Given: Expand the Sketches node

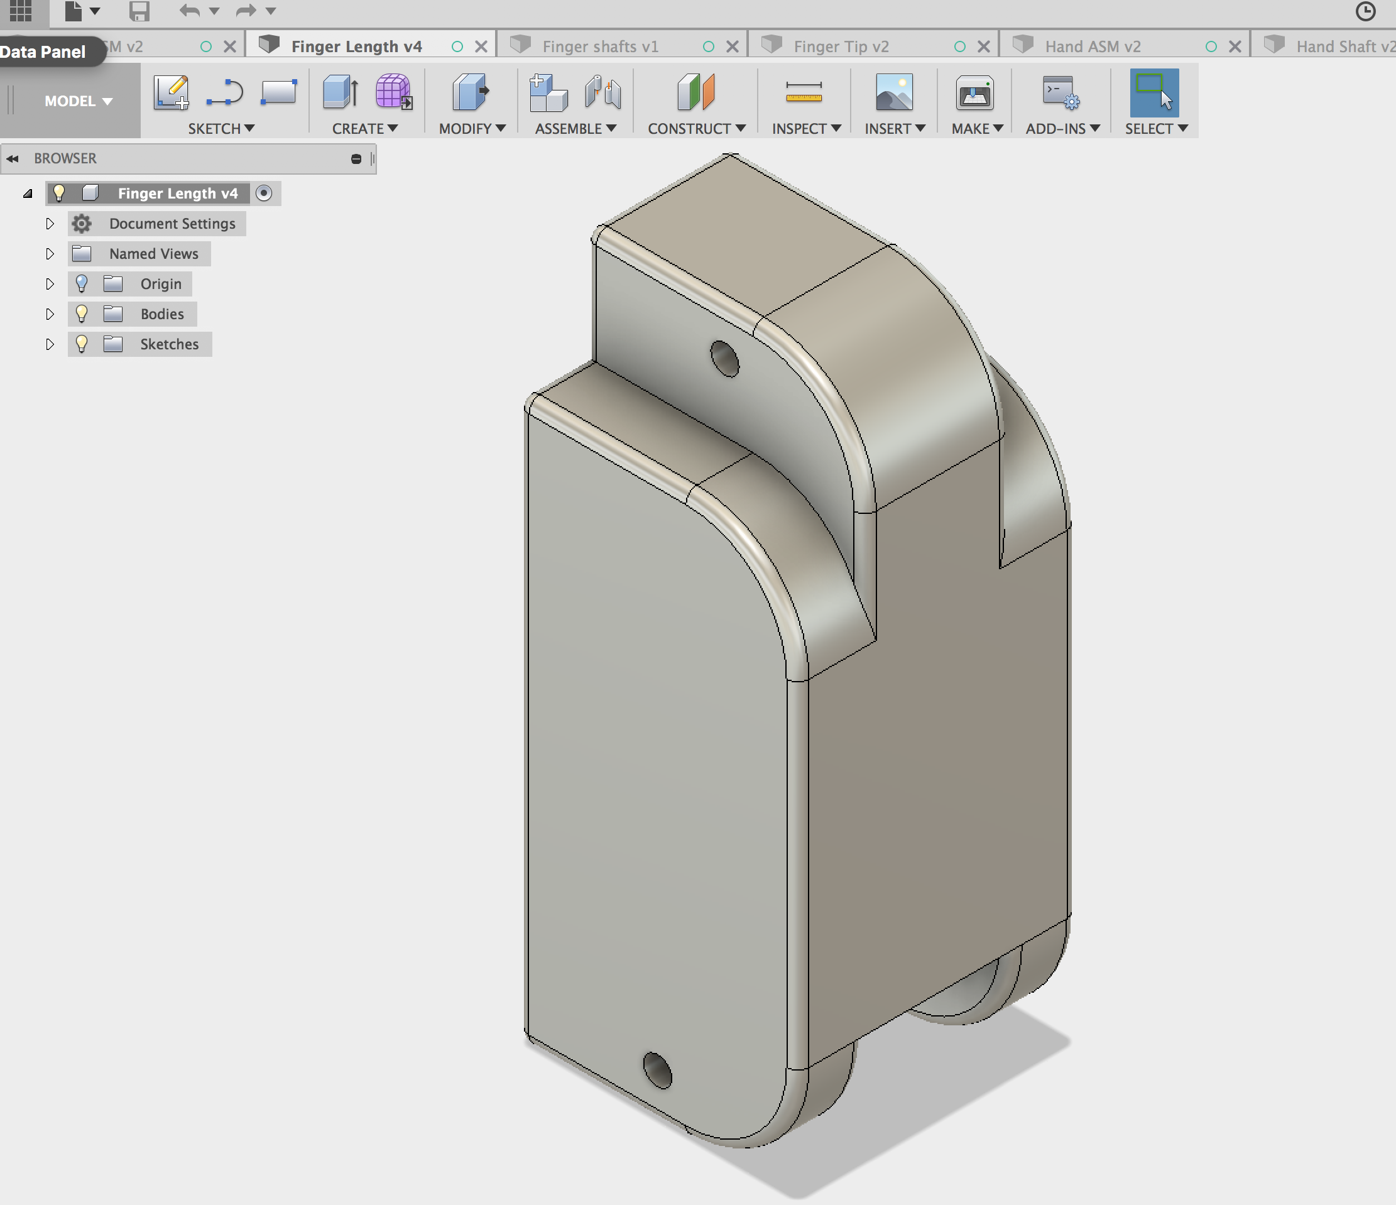Looking at the screenshot, I should [50, 344].
